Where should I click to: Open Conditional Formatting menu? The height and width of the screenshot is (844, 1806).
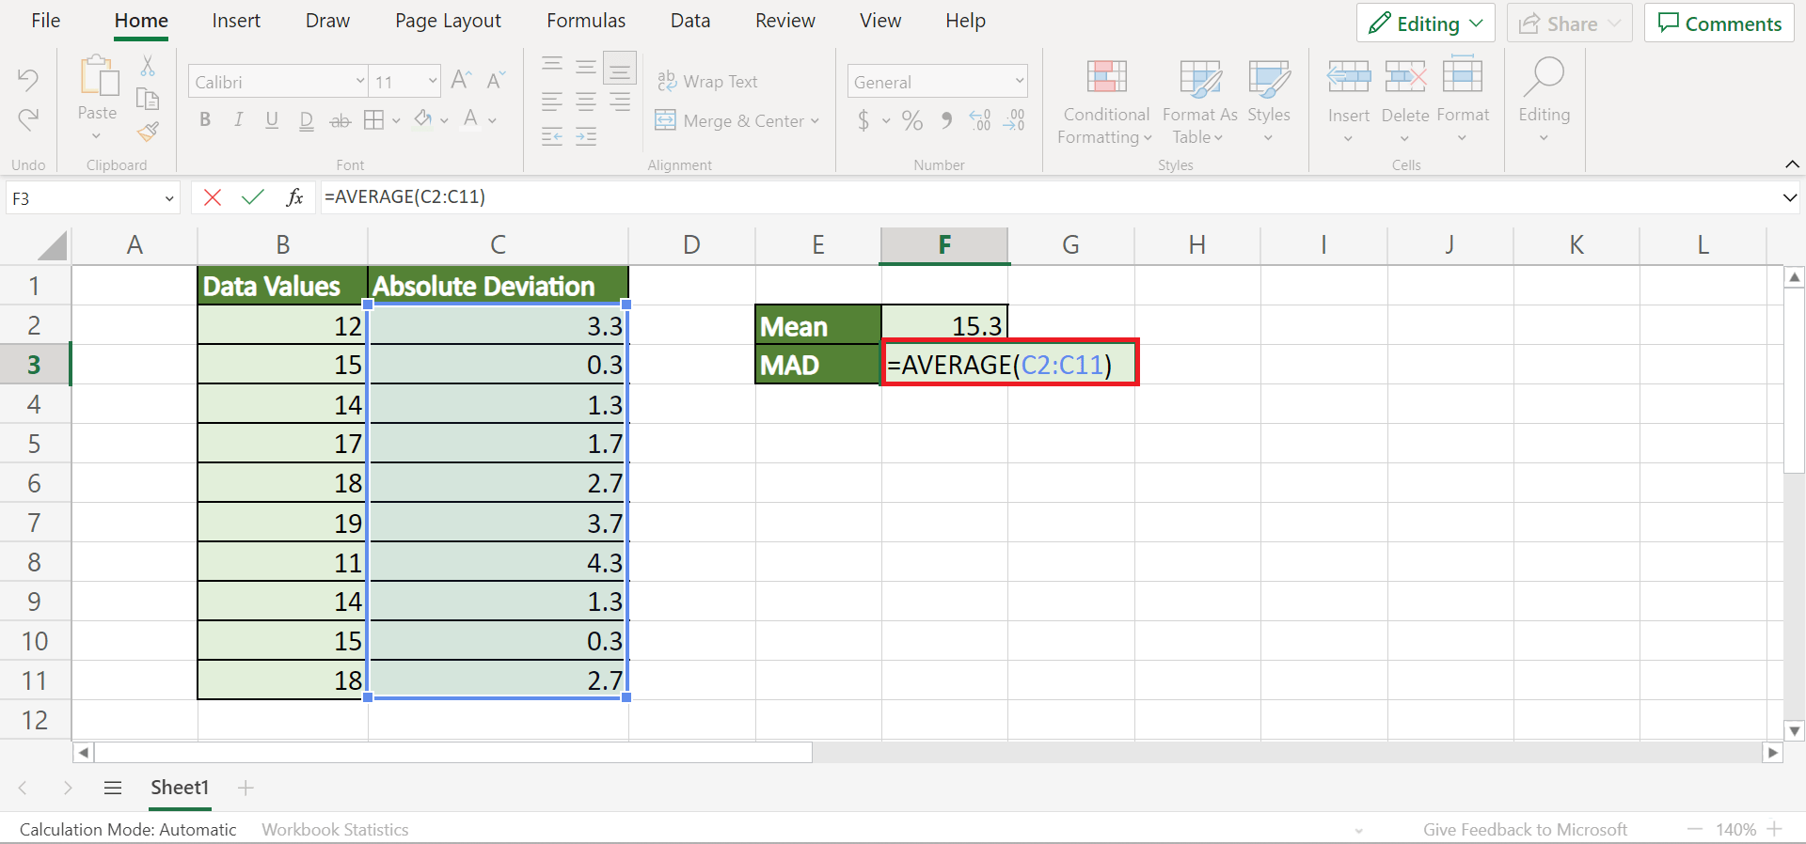pyautogui.click(x=1106, y=102)
